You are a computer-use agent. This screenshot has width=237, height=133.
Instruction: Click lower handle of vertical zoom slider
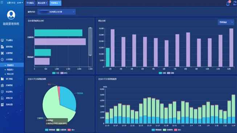coord(90,55)
